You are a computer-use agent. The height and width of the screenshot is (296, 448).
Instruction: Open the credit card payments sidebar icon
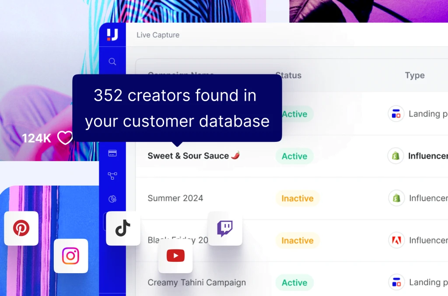pos(112,153)
